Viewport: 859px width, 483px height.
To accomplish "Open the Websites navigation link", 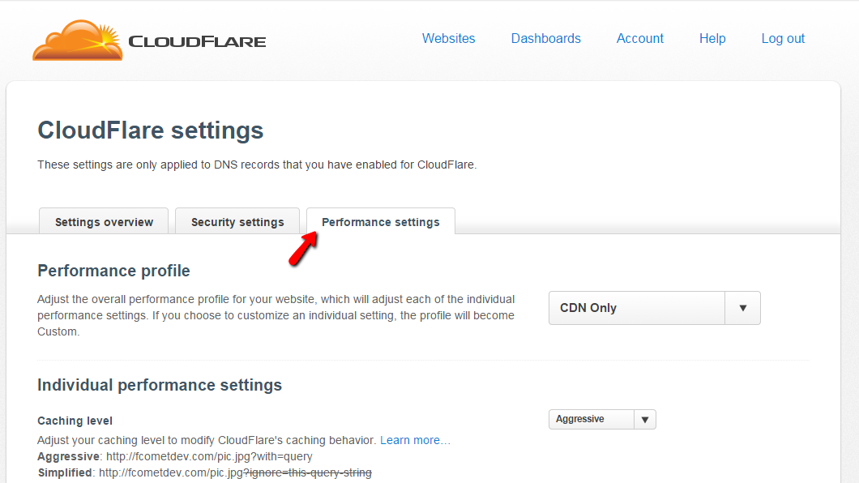I will point(448,38).
